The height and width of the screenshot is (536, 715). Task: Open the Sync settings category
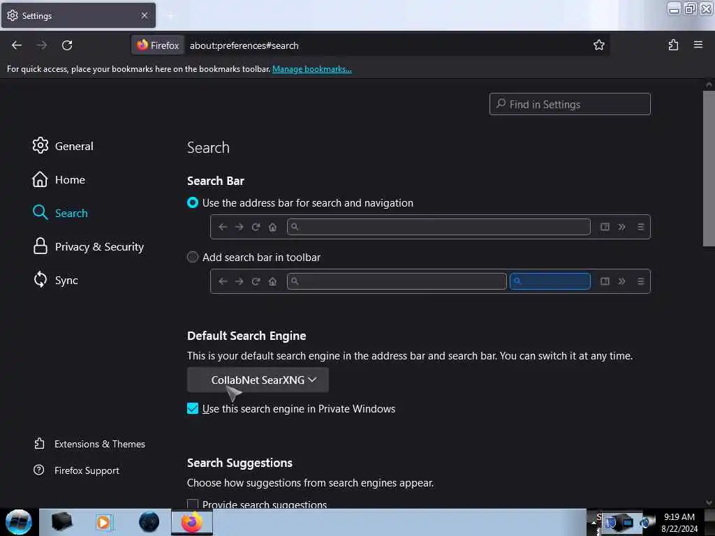click(x=55, y=280)
